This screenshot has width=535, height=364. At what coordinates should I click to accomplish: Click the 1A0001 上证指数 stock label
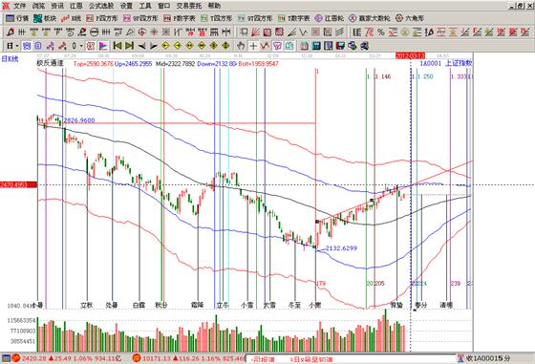[x=445, y=63]
